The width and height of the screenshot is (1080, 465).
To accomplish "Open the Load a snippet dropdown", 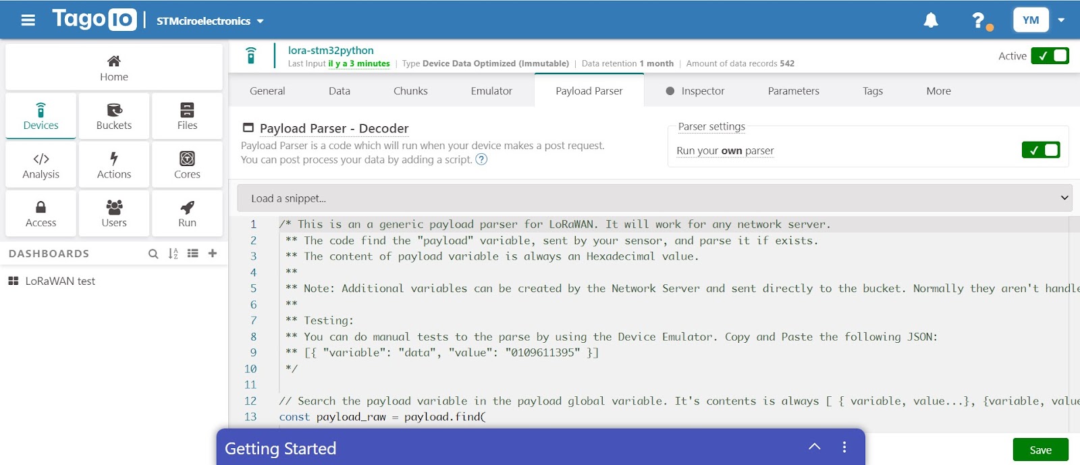I will [654, 198].
